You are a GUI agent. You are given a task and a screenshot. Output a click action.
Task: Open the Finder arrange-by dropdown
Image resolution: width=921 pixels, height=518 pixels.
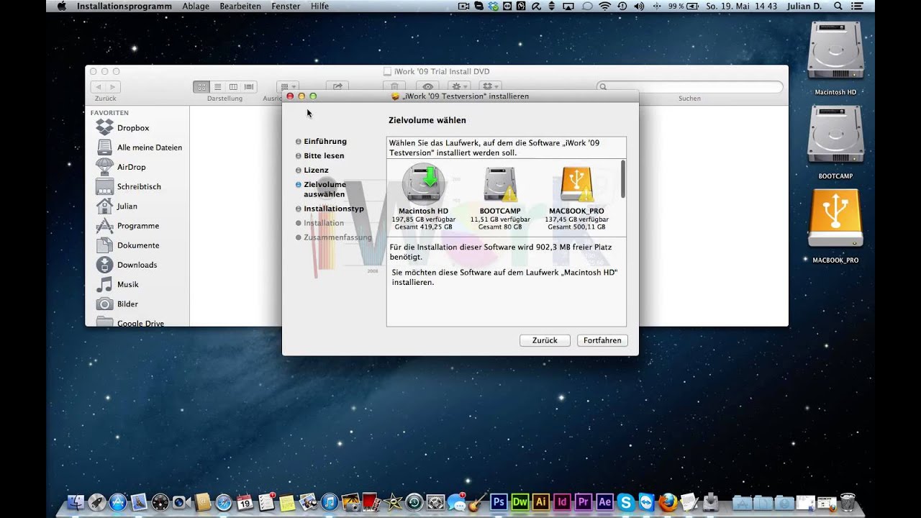point(289,86)
